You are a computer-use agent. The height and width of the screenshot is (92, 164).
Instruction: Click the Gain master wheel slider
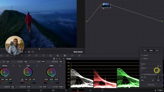tap(28, 83)
